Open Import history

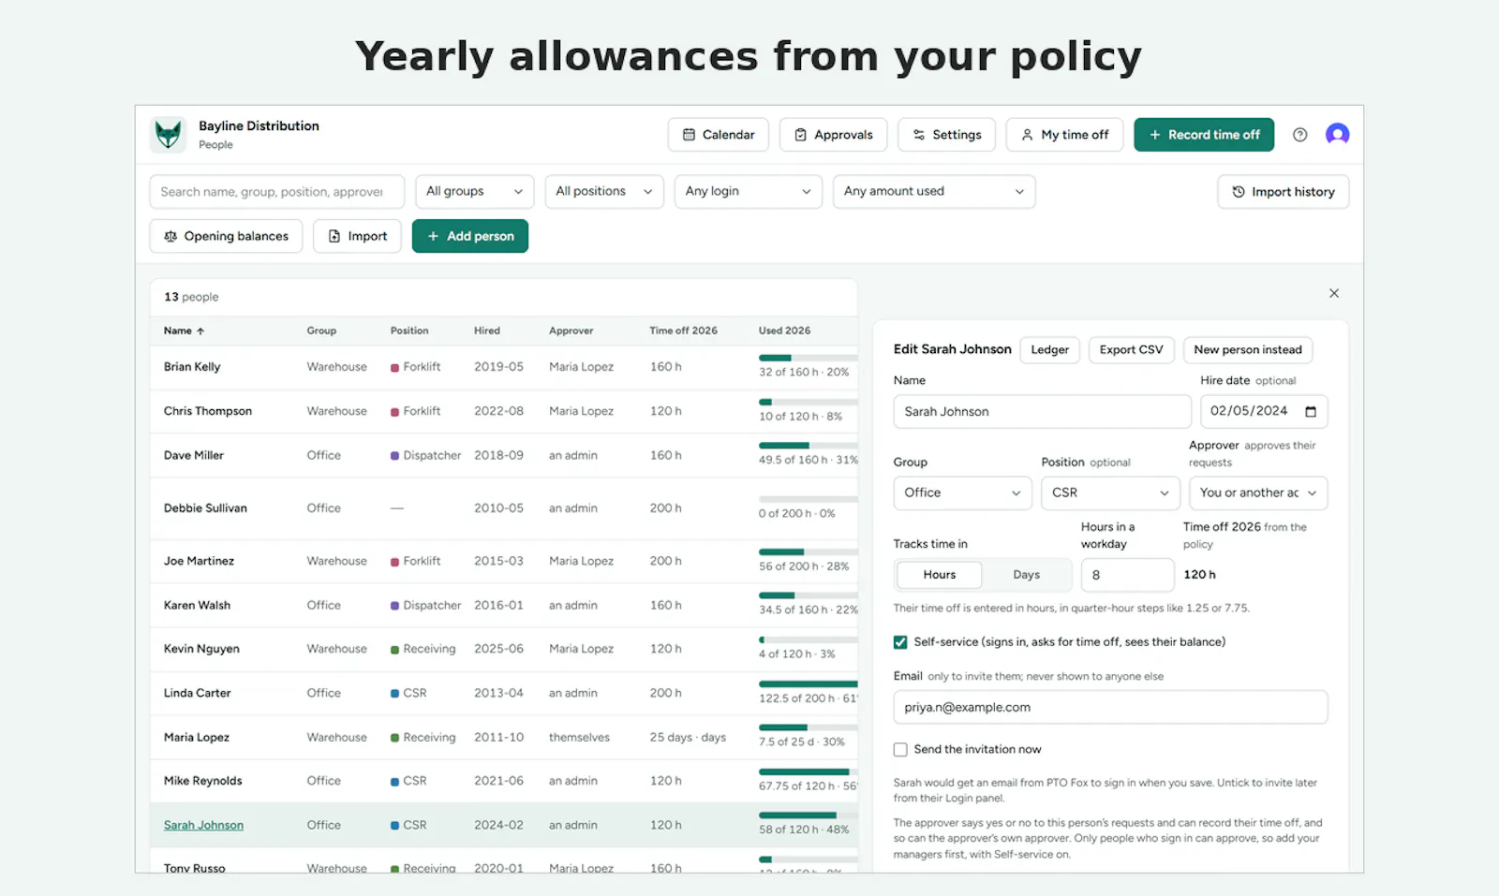tap(1283, 192)
